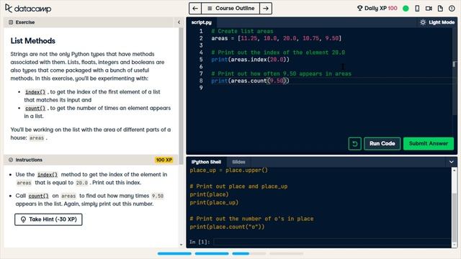
Task: Open the index() link in description
Action: pos(35,92)
